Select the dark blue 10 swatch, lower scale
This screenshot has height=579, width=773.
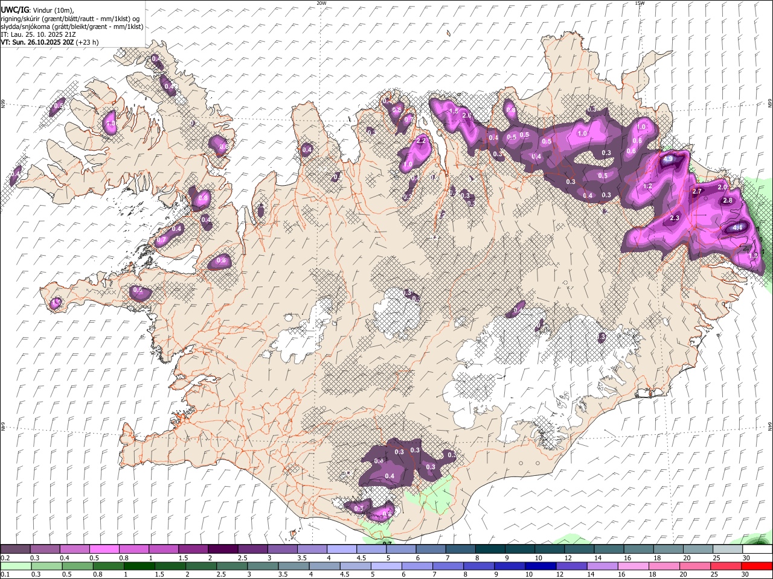pos(540,566)
